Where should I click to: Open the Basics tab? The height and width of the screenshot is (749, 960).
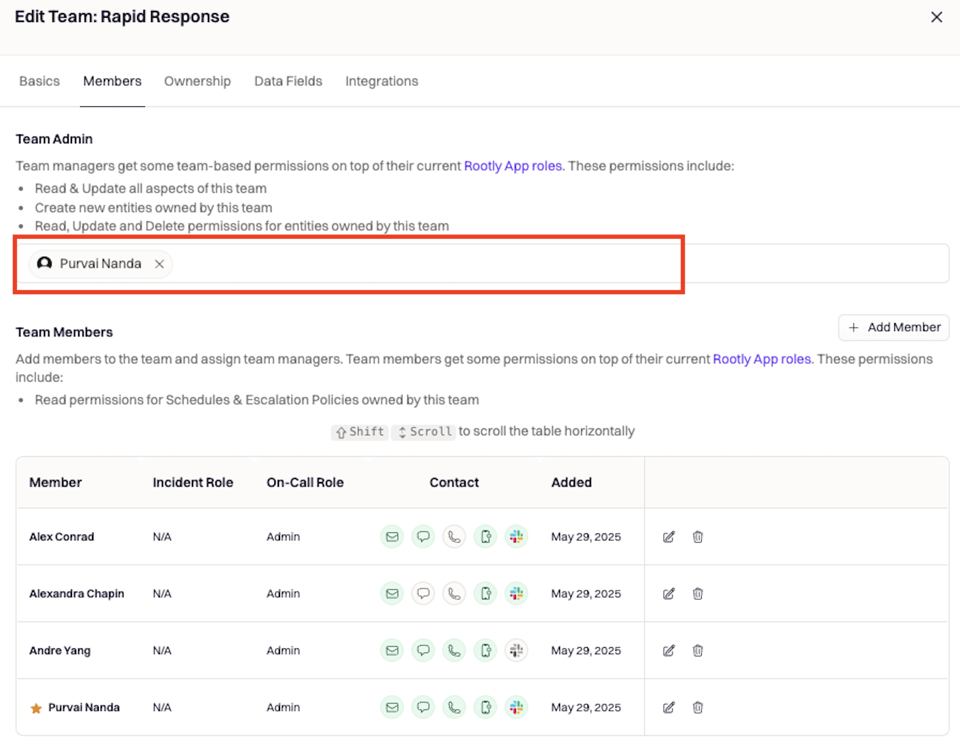(x=39, y=81)
